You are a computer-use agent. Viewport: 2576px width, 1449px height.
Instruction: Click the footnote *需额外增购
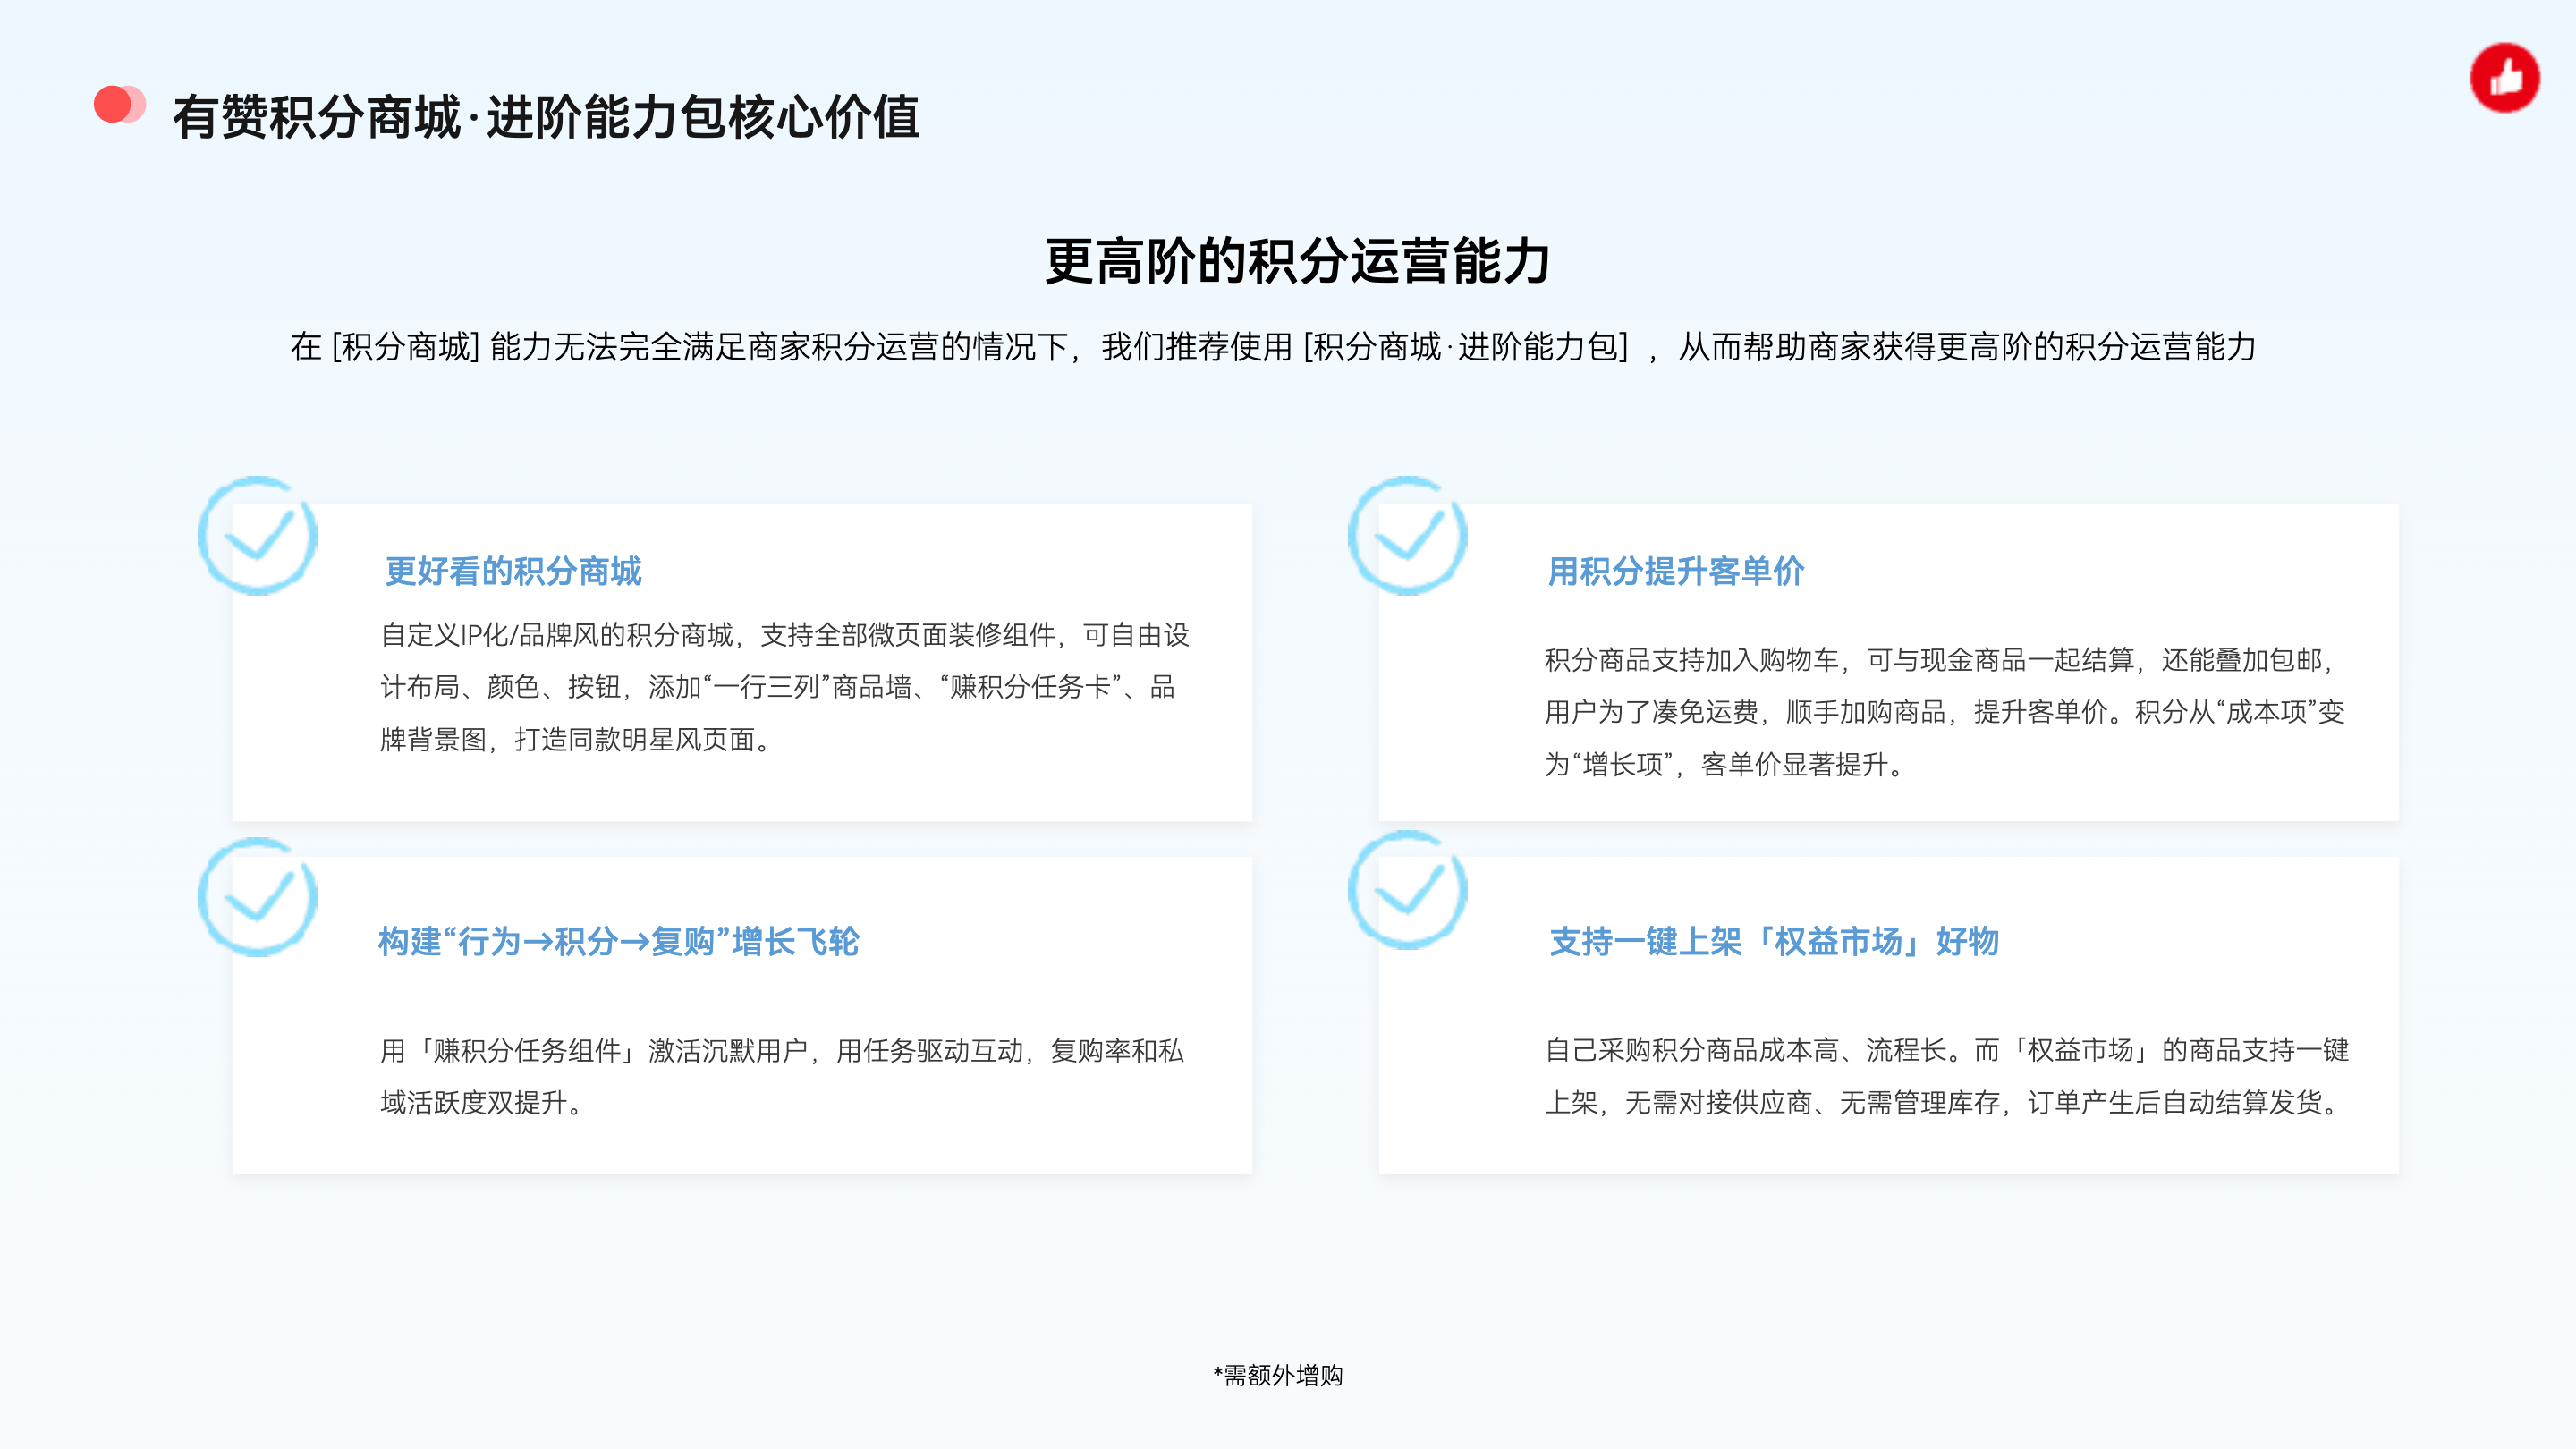tap(1277, 1375)
